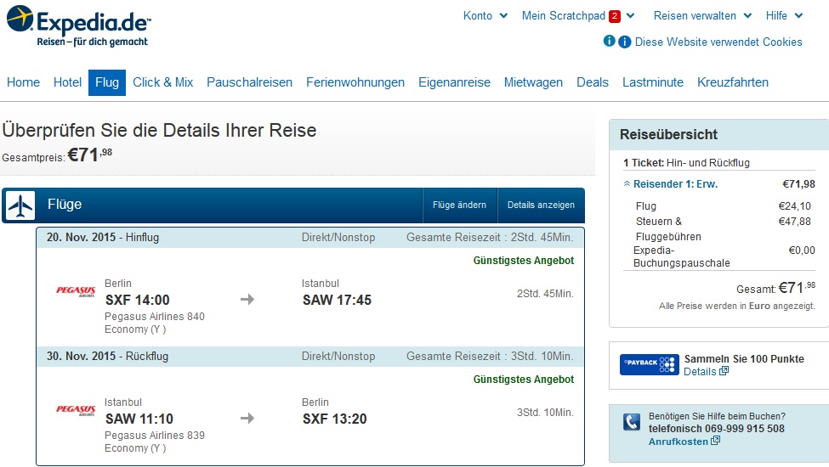Click the Gesamtpreis €71,98 amount
Viewport: 829px width, 467px height.
point(90,155)
